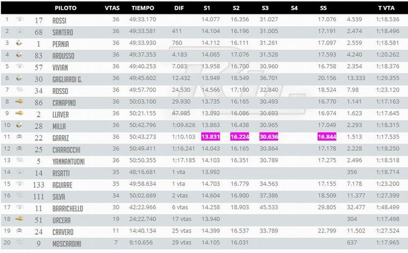The image size is (408, 253).
Task: Click the Toyota logo in Rossi's row
Action: click(x=19, y=20)
